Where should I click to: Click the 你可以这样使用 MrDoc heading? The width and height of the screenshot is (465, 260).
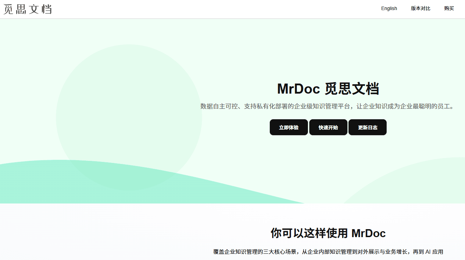click(x=328, y=233)
